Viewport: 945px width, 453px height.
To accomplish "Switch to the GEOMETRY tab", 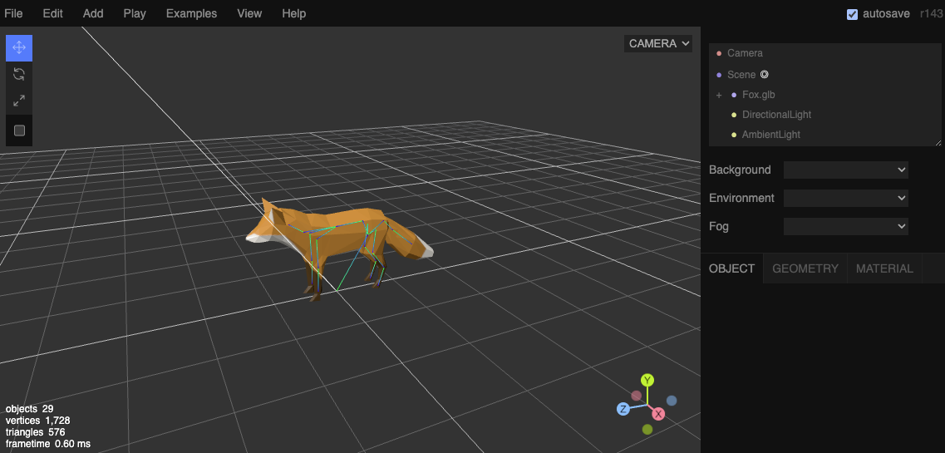I will 805,268.
